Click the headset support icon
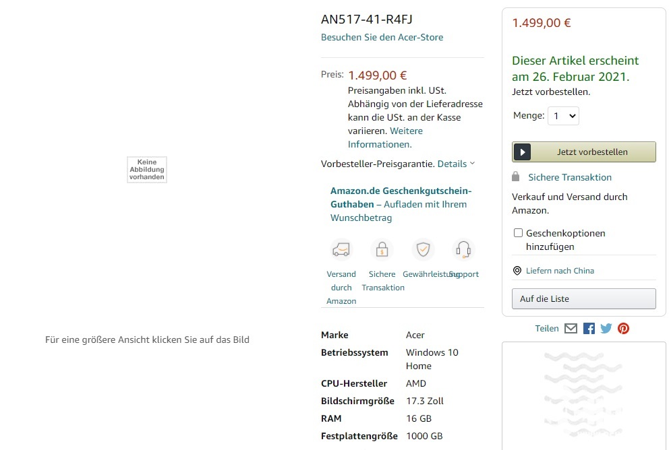 point(463,250)
